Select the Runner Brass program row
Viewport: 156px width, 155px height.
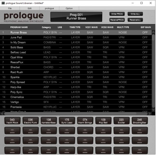pos(76,32)
